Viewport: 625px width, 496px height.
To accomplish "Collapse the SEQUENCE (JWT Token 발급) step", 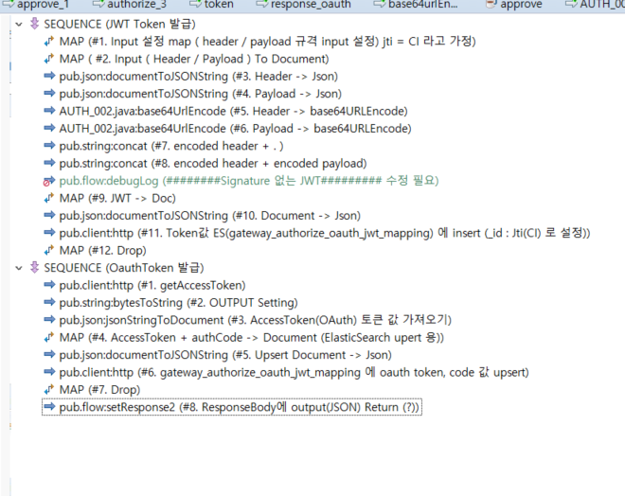I will (20, 25).
